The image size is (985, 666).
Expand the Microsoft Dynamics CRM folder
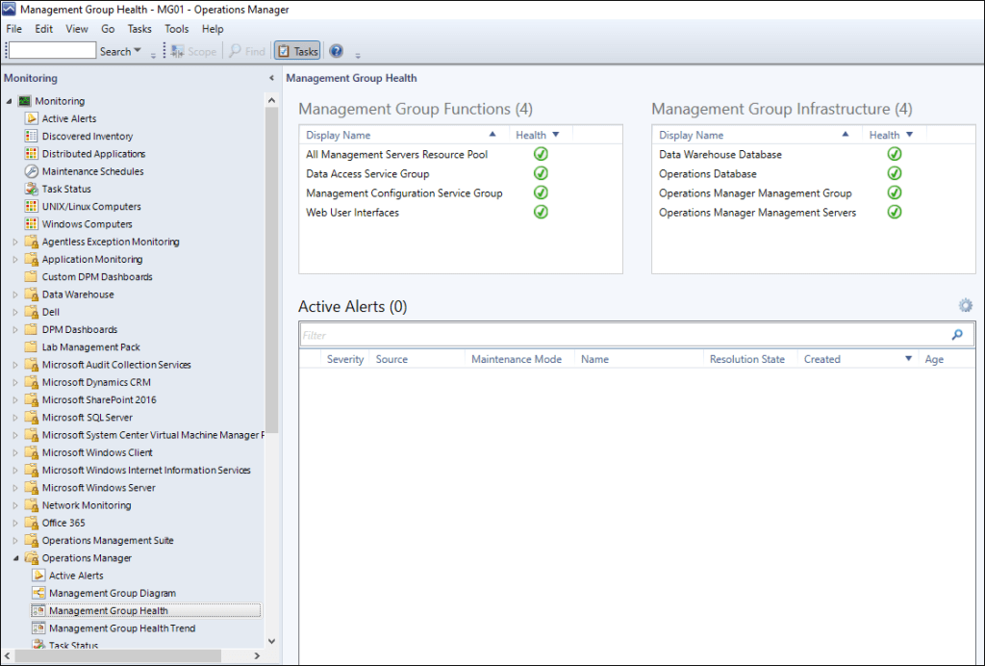tap(15, 382)
